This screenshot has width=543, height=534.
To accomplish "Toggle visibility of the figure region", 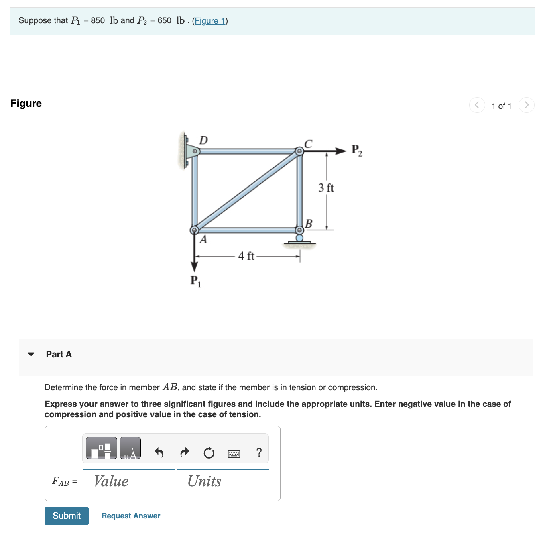I will coord(26,103).
